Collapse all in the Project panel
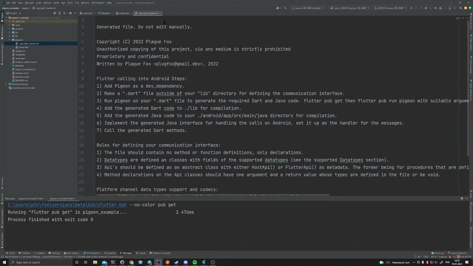473x266 pixels. (x=64, y=13)
